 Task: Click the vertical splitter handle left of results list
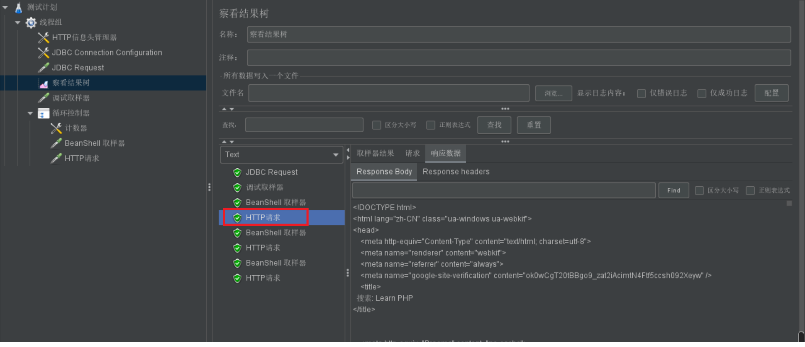[209, 187]
